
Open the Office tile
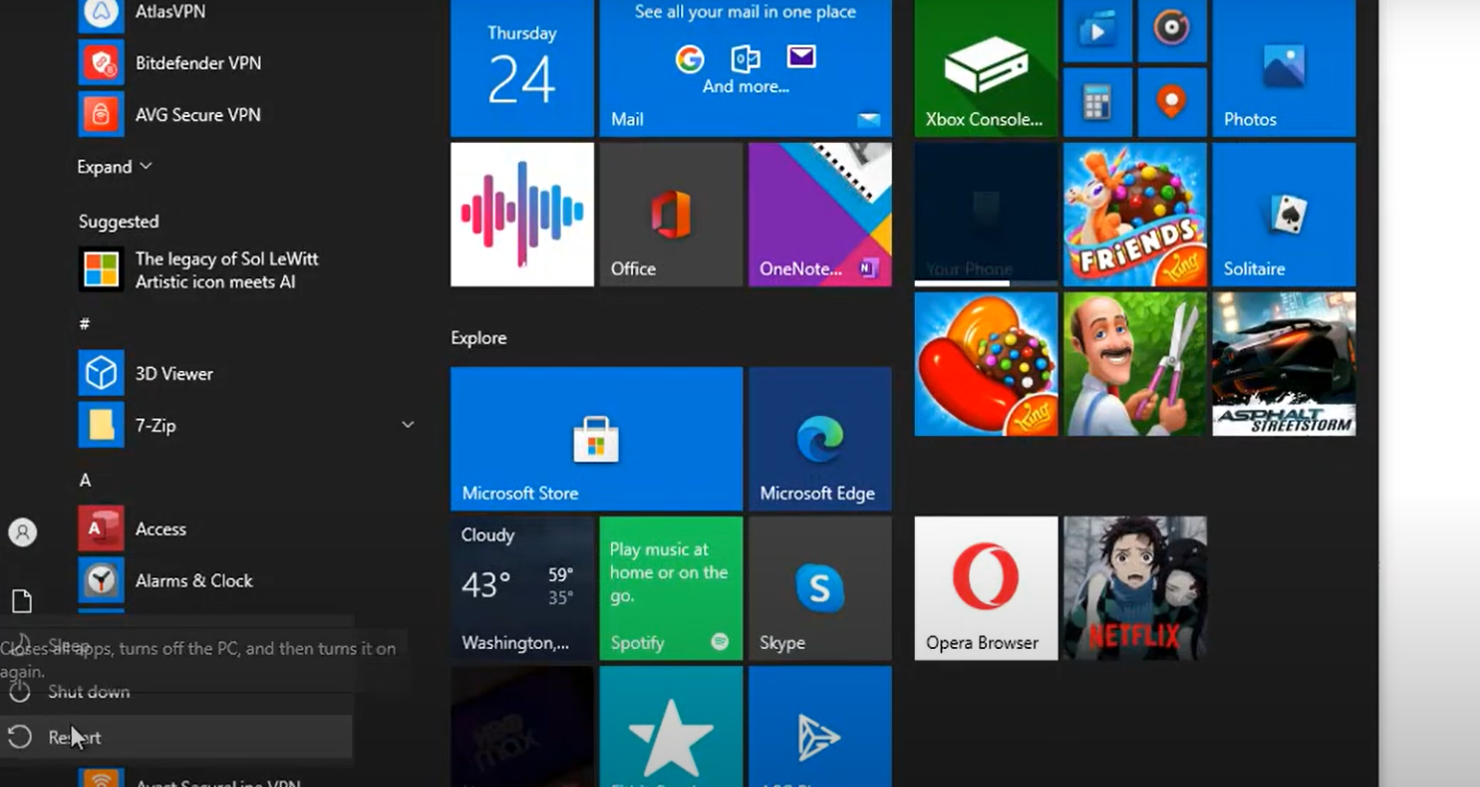click(670, 215)
